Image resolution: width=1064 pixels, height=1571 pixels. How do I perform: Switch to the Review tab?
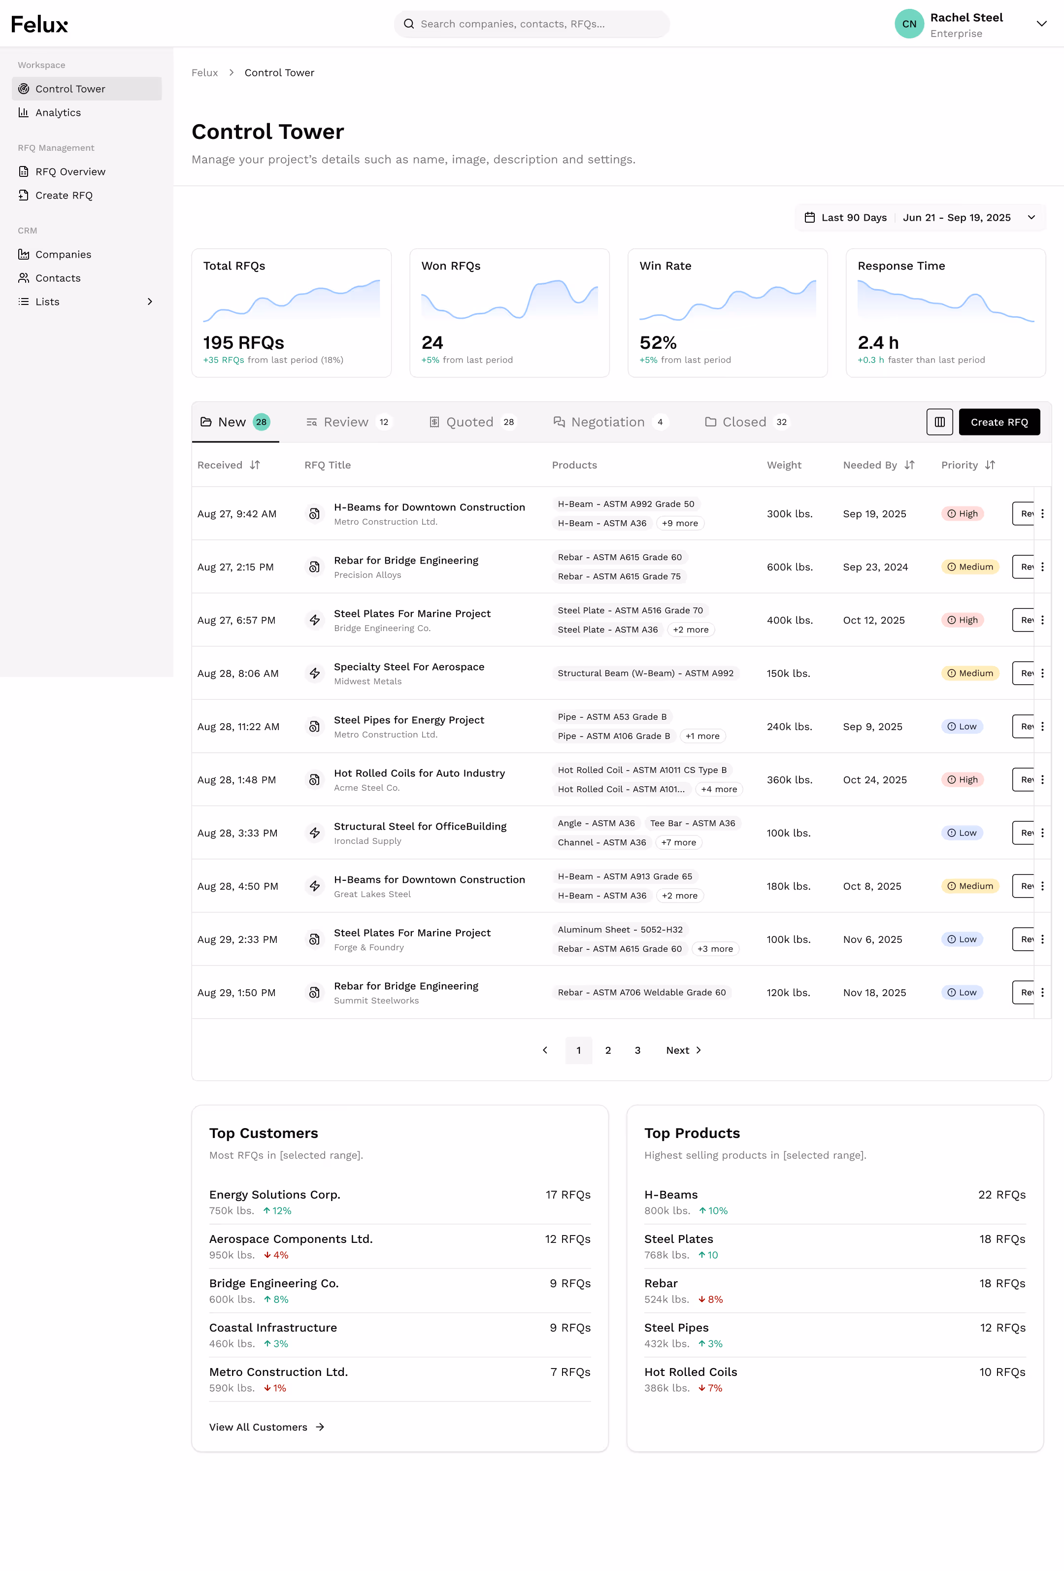point(346,422)
